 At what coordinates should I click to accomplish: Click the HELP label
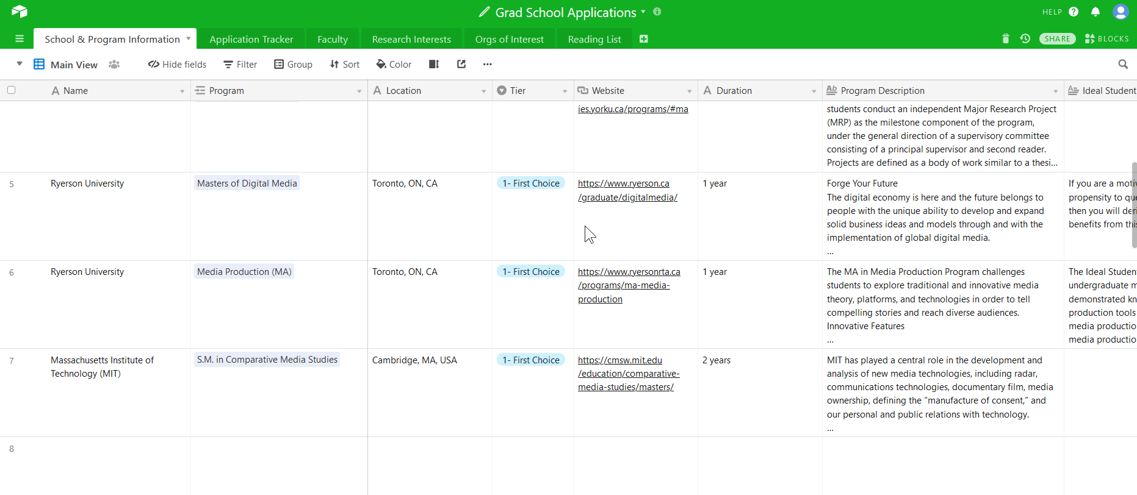click(1052, 12)
